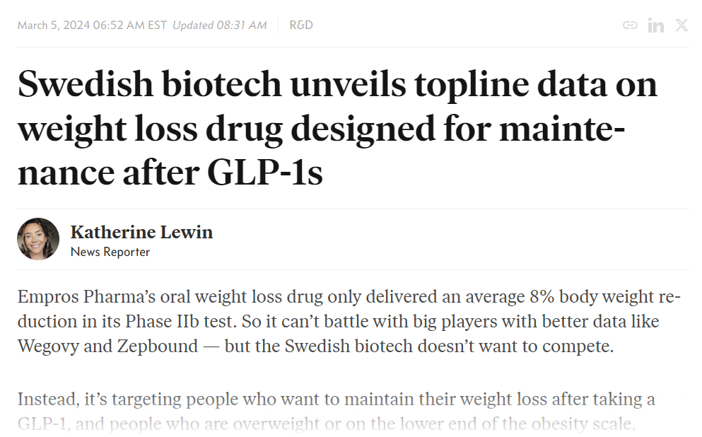Click "mainte-" at the end of the headline's second line
Viewport: 702px width, 437px height.
coord(562,129)
